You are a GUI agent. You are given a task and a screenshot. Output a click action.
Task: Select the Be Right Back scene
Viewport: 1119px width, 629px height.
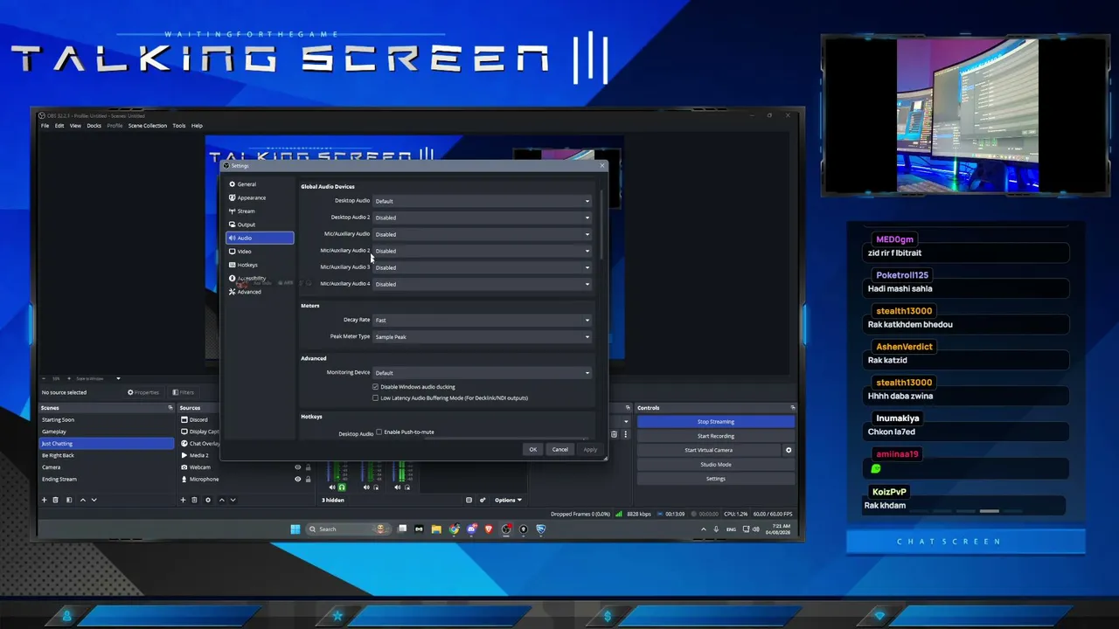(x=107, y=455)
